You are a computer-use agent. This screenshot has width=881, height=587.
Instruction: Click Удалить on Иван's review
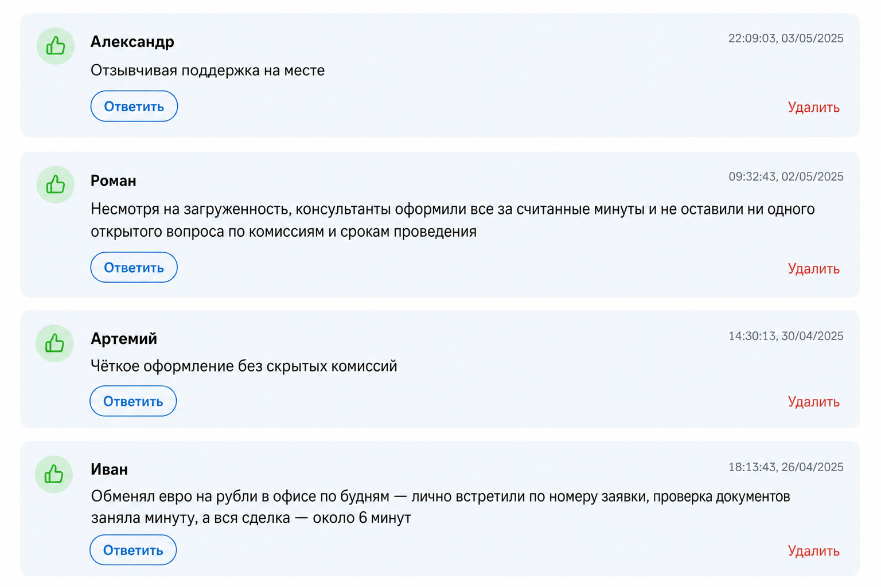click(813, 550)
